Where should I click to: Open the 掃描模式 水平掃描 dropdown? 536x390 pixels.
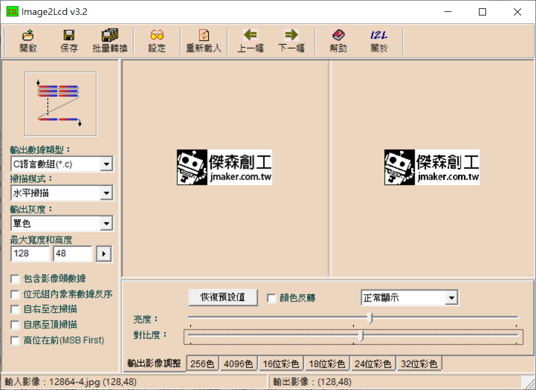pyautogui.click(x=106, y=193)
